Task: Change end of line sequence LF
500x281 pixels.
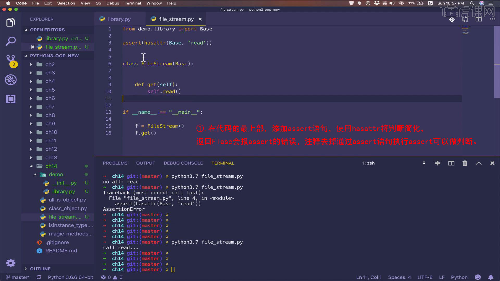Action: coord(442,277)
